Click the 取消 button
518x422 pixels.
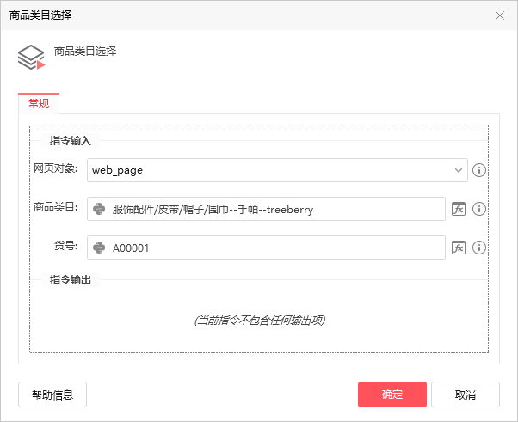pos(466,394)
